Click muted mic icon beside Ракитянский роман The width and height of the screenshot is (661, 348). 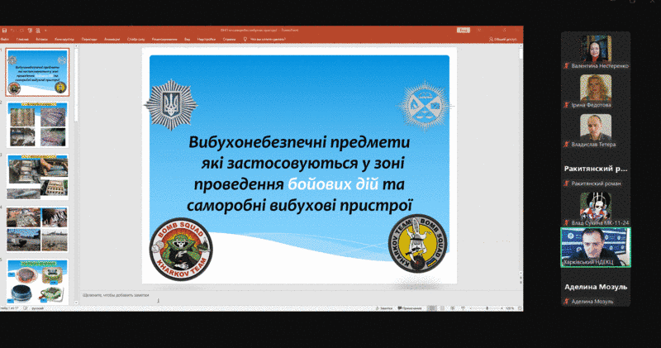coord(567,184)
